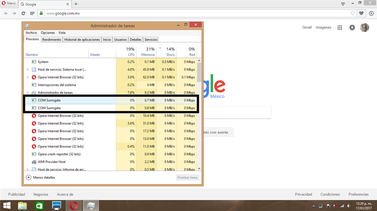This screenshot has width=377, height=211.
Task: Open Gmail link
Action: coord(307,27)
